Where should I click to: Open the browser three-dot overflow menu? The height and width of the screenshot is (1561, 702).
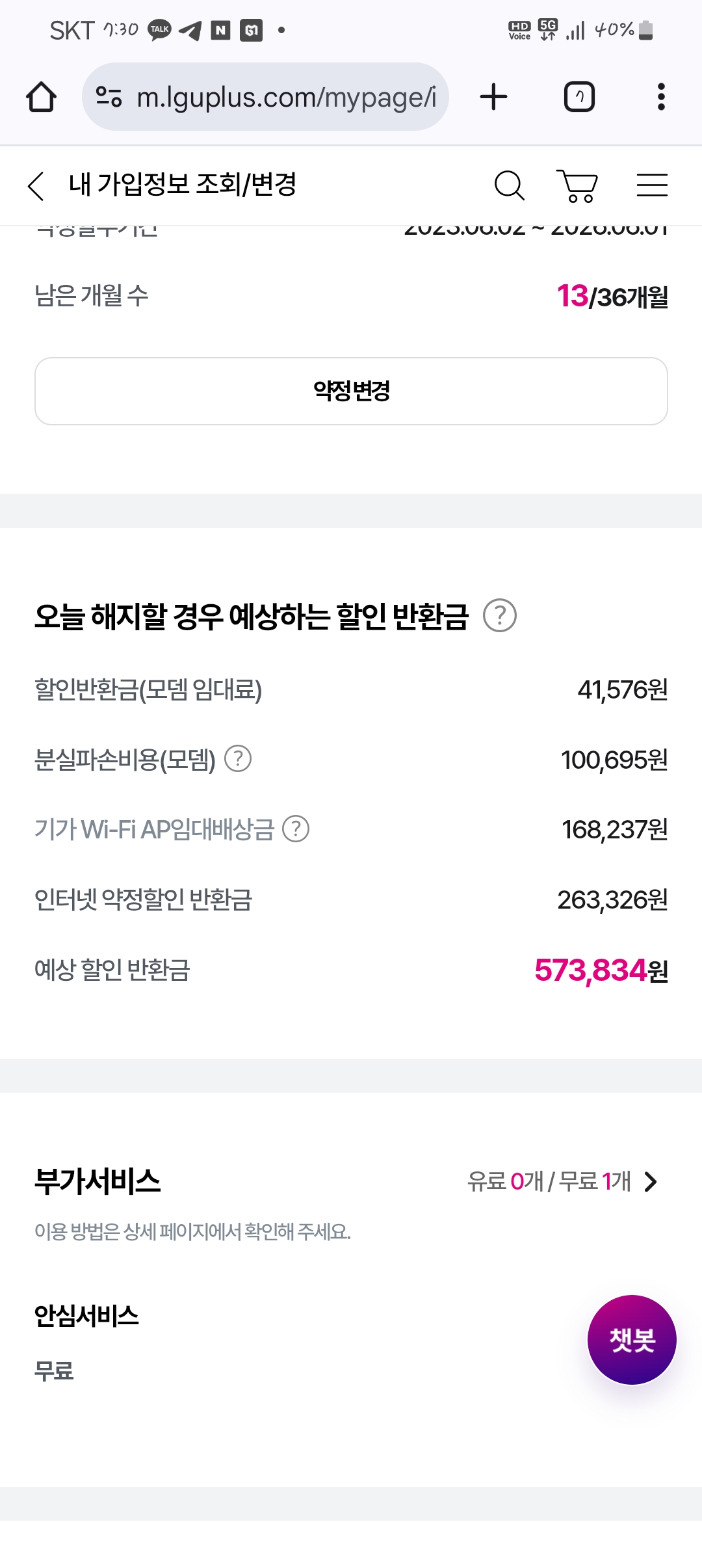point(661,97)
